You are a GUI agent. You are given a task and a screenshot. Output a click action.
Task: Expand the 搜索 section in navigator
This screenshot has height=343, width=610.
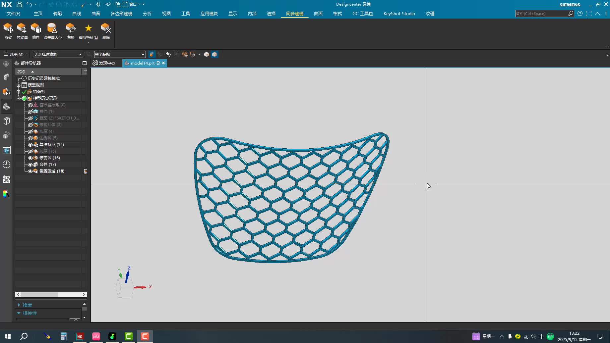click(19, 305)
